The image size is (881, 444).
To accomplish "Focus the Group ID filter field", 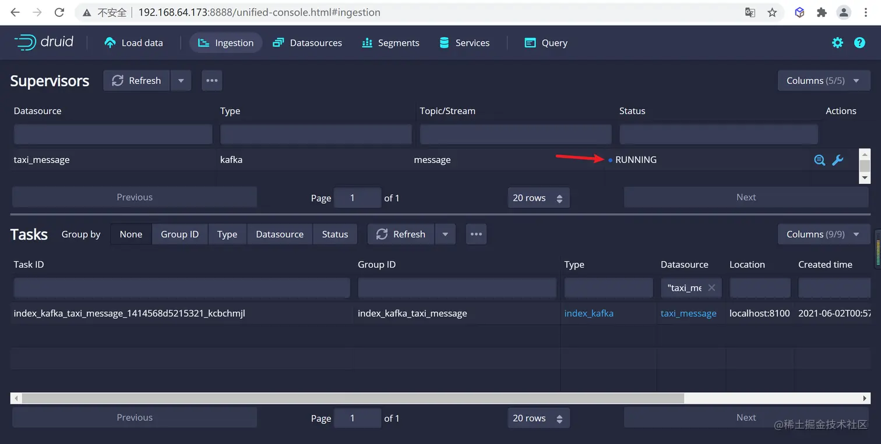I will (x=457, y=288).
